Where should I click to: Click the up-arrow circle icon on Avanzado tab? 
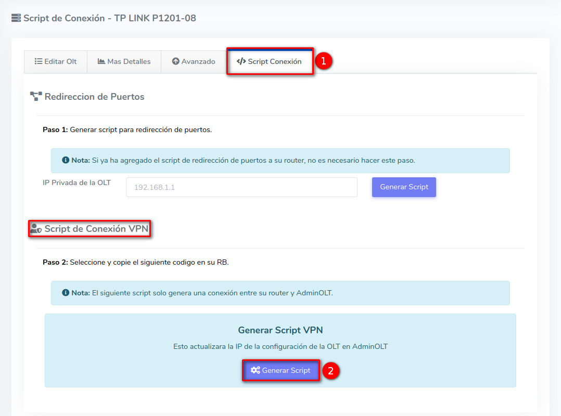click(175, 61)
